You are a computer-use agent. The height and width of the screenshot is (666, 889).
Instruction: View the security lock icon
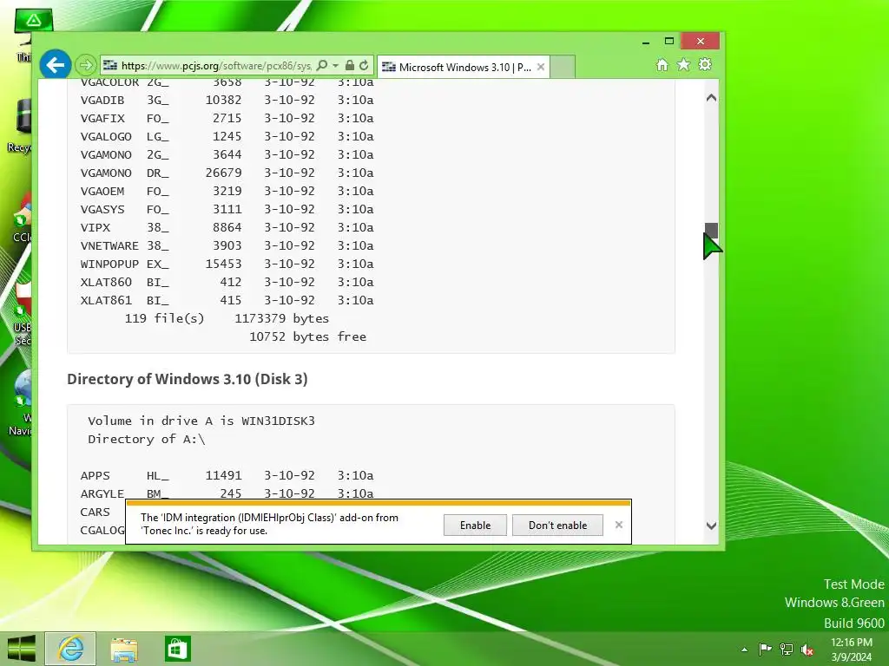pos(350,66)
